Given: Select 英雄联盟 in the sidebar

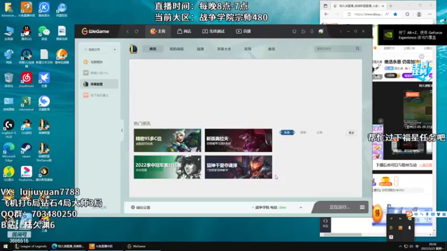Looking at the screenshot, I should click(99, 84).
